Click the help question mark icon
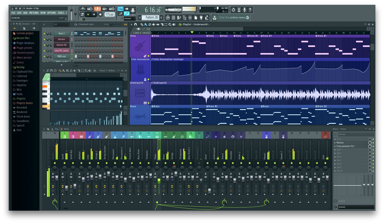 point(250,10)
